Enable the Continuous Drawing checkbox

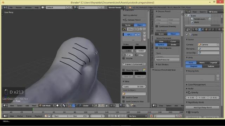(x=157, y=26)
